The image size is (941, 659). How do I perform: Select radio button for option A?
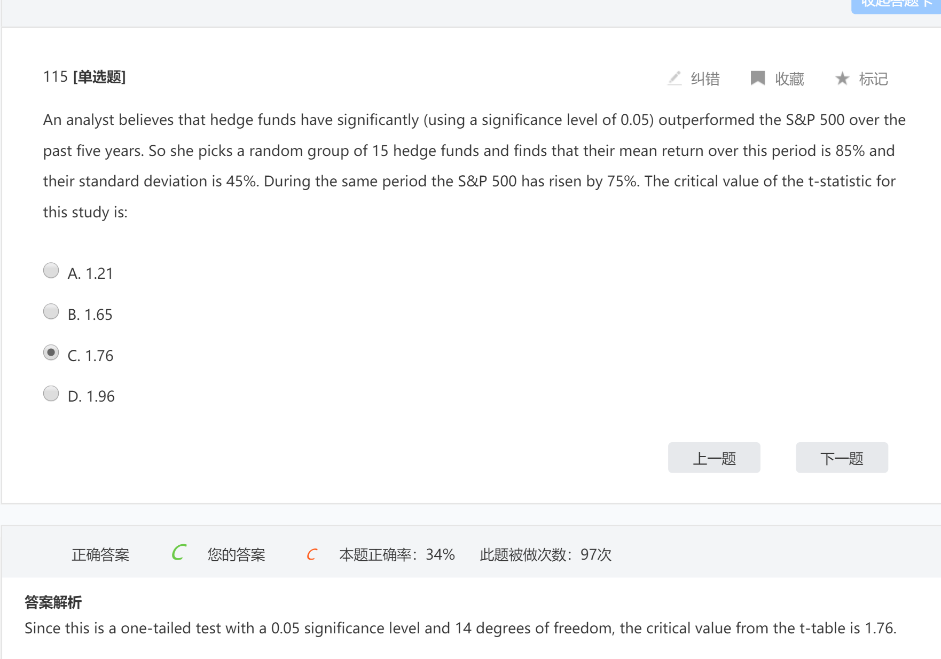tap(51, 271)
